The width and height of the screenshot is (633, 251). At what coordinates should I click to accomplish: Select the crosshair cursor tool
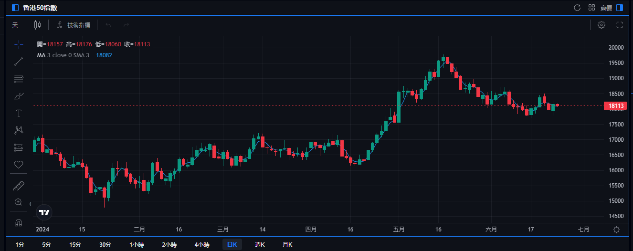pos(19,44)
